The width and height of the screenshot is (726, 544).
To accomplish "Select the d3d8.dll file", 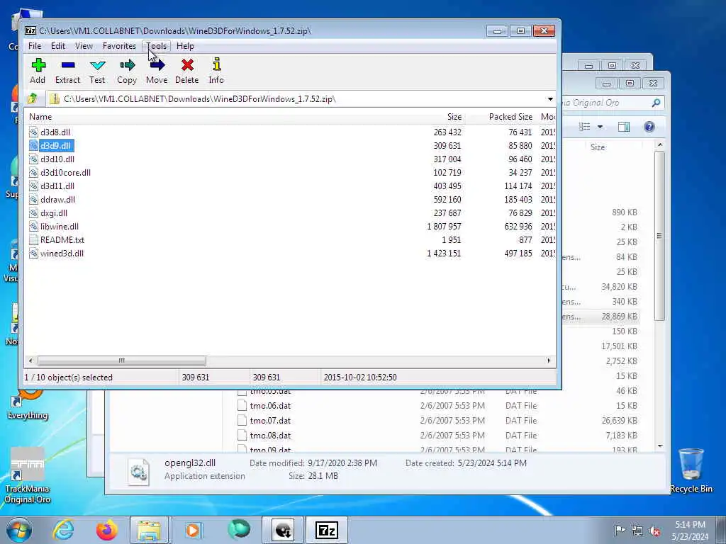I will pos(55,132).
